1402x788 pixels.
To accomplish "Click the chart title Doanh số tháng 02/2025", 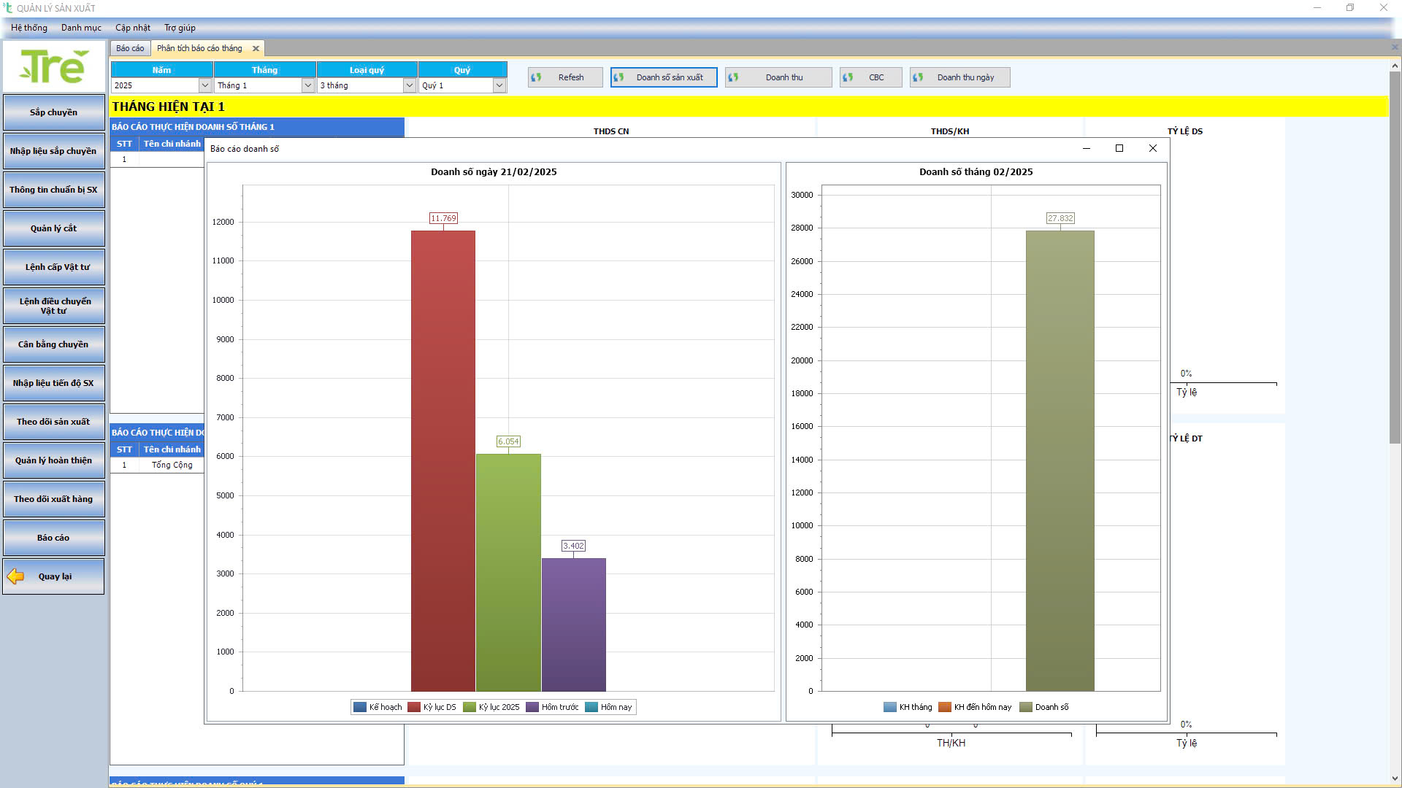I will (976, 172).
